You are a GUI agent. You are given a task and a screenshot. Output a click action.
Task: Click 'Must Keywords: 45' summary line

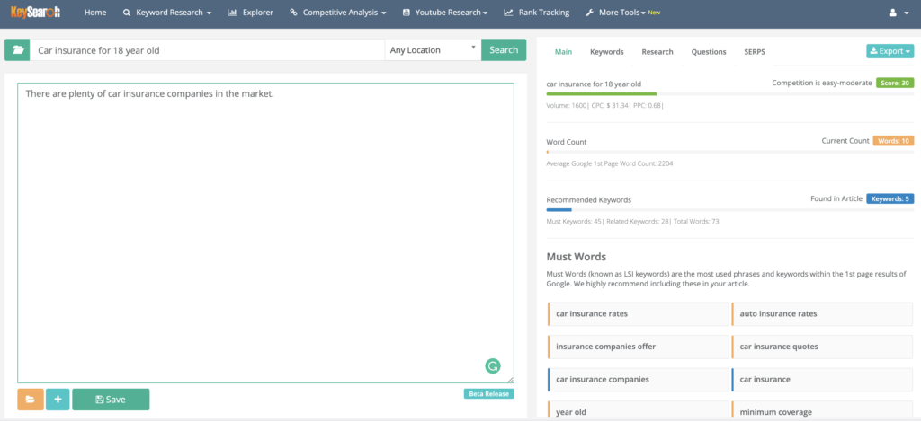[632, 222]
